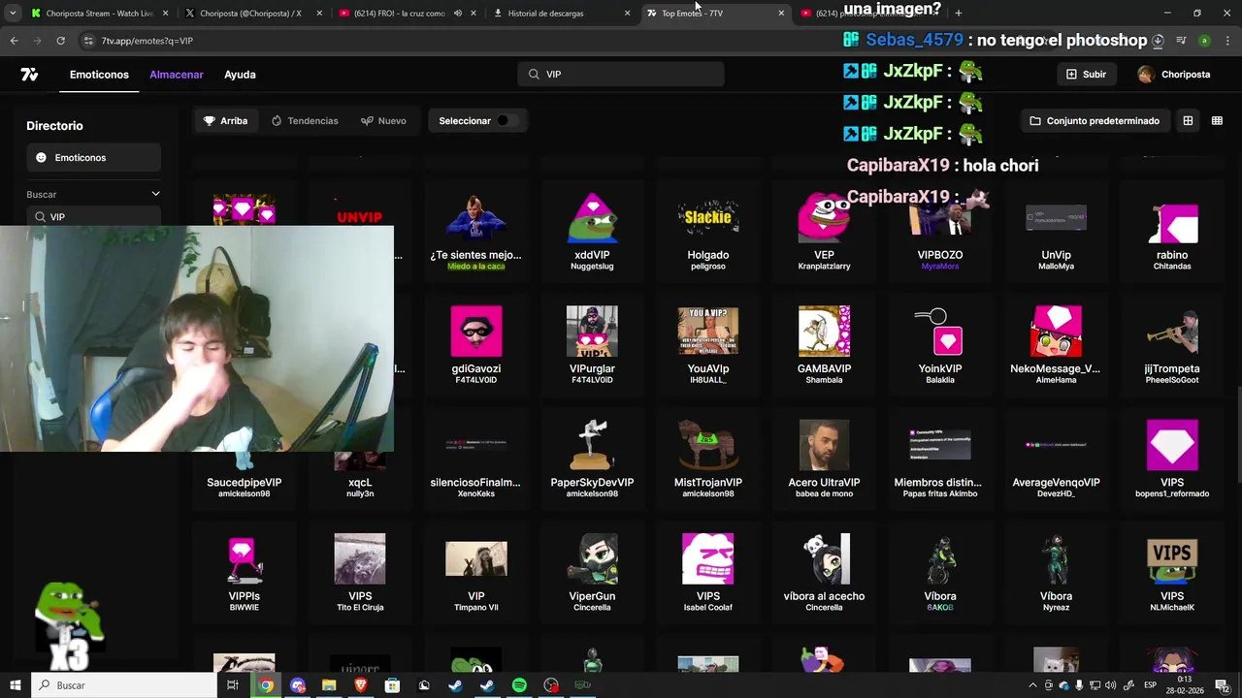Select Emoticonos in the Directorio sidebar
Screen dimensions: 1242x698
94,158
